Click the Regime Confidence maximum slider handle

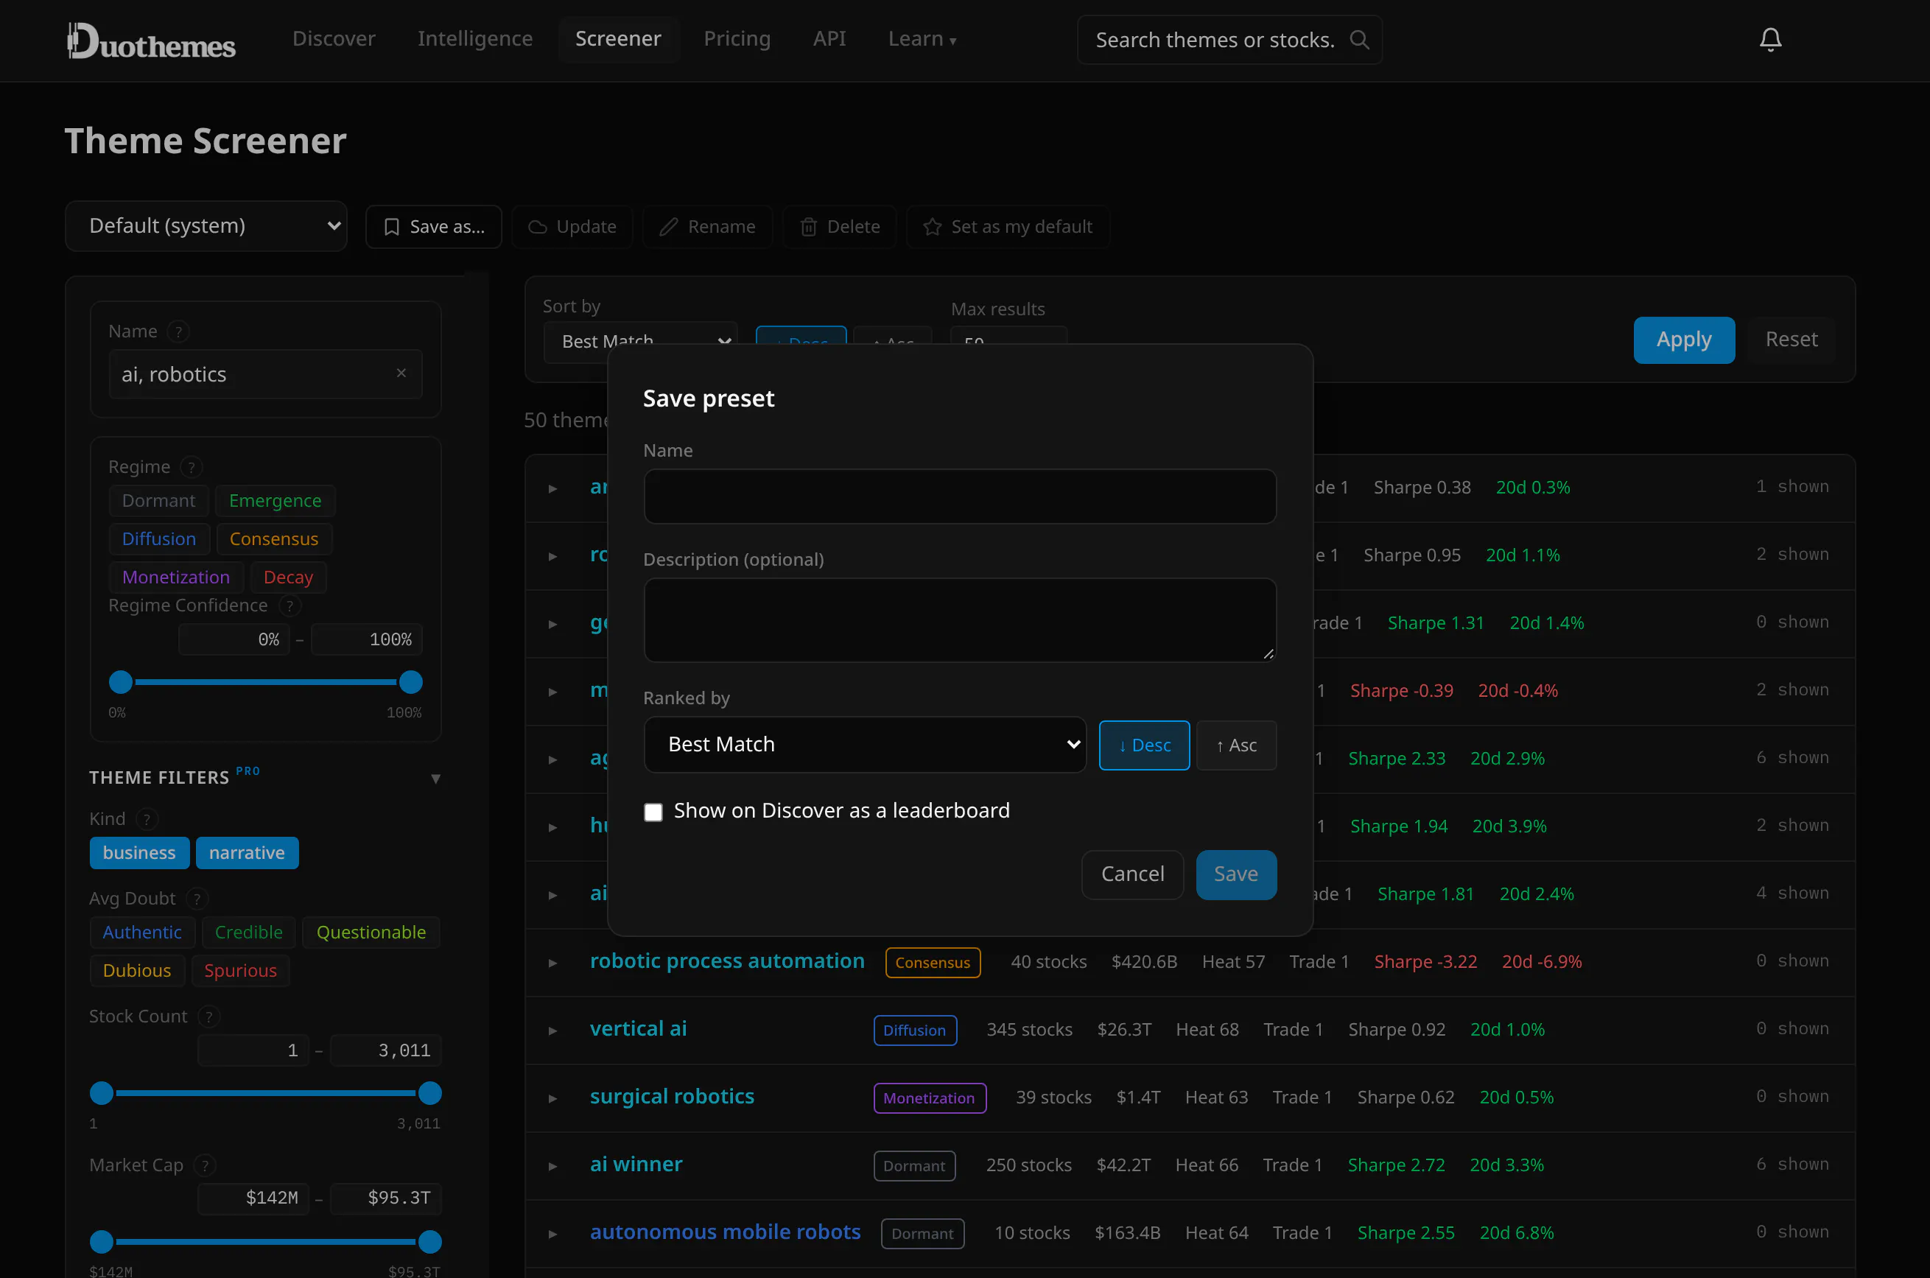(x=411, y=681)
